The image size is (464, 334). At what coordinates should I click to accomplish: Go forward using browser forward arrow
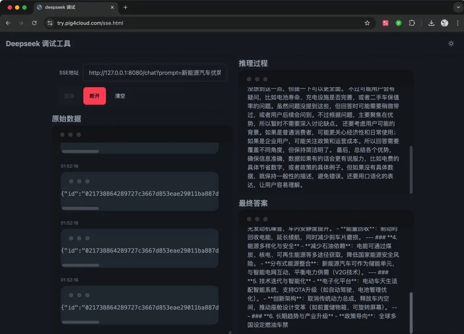click(x=21, y=23)
